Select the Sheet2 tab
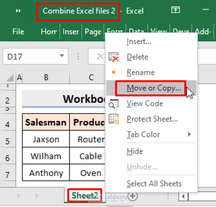The width and height of the screenshot is (216, 207). 85,195
